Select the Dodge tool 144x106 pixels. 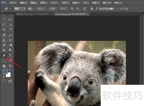10,50
